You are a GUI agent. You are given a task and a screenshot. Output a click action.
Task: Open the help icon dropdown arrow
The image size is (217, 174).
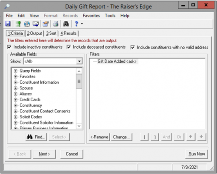(82, 23)
